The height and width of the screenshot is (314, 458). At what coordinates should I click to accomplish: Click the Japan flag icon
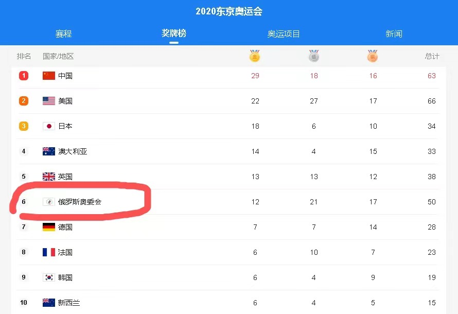tap(49, 126)
